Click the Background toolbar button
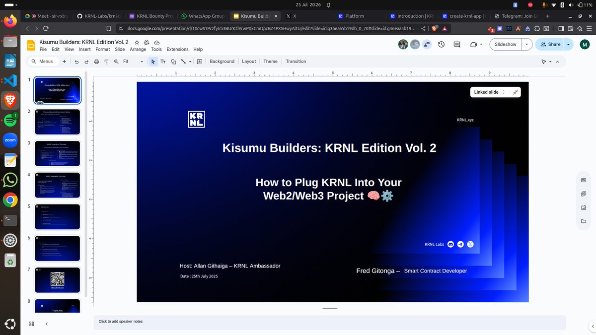Image resolution: width=596 pixels, height=335 pixels. click(222, 62)
